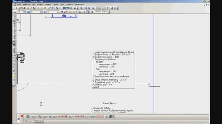Open the Редактор menu

point(27,4)
